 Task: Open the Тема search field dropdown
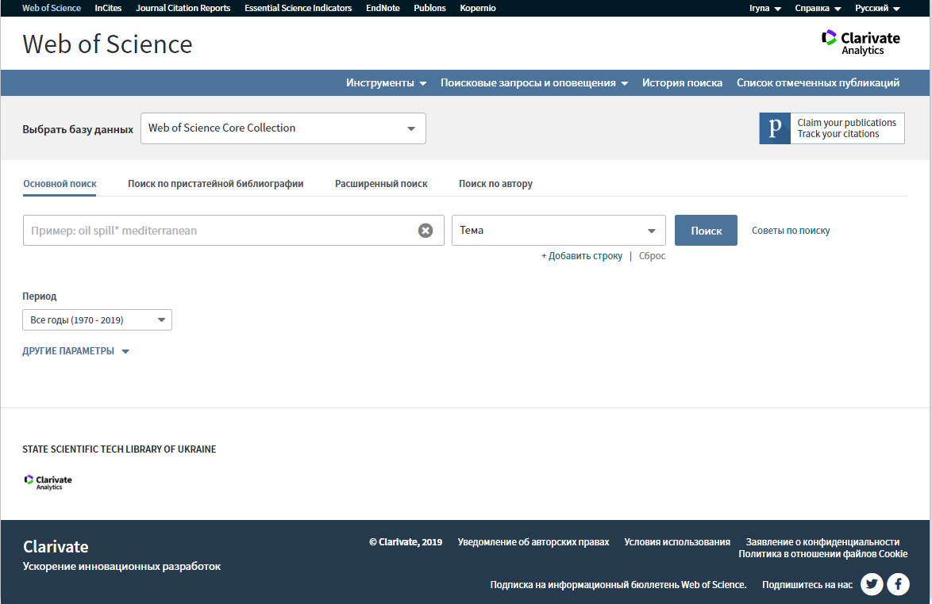click(x=559, y=231)
